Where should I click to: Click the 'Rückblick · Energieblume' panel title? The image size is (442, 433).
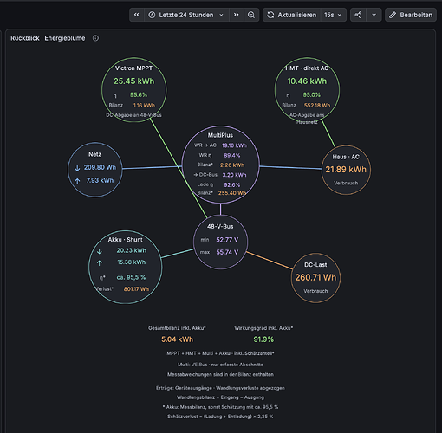(x=48, y=38)
